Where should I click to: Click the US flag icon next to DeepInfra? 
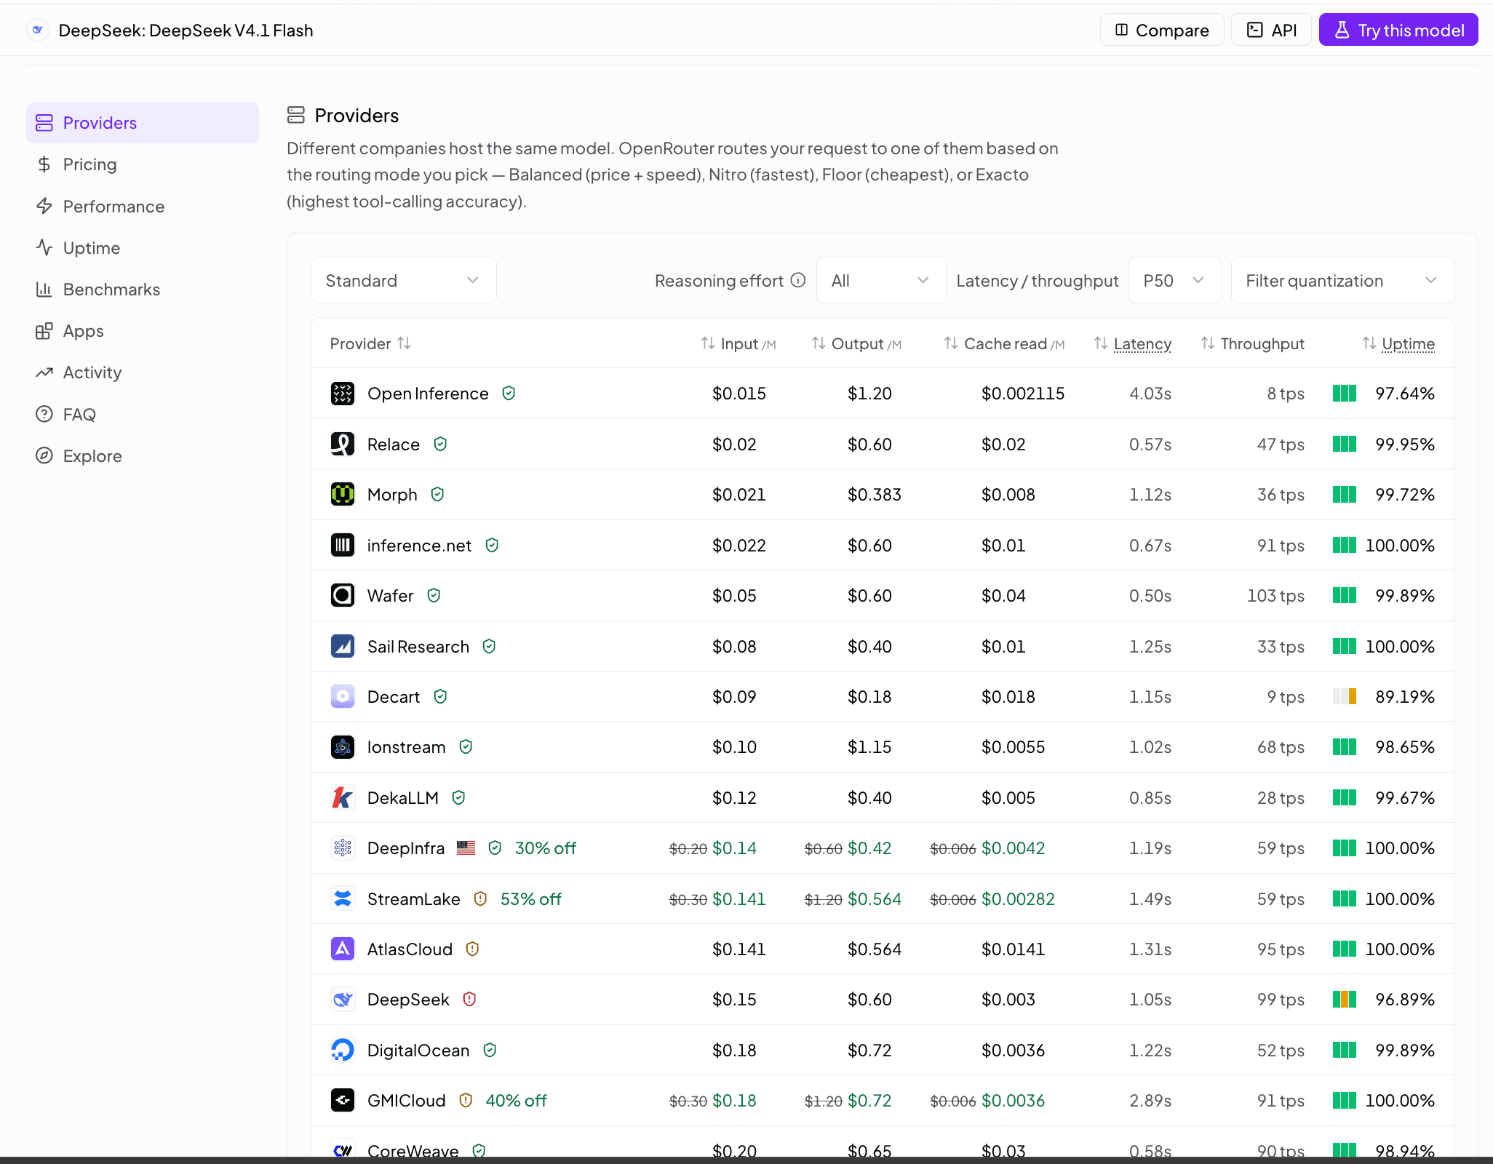pyautogui.click(x=466, y=848)
